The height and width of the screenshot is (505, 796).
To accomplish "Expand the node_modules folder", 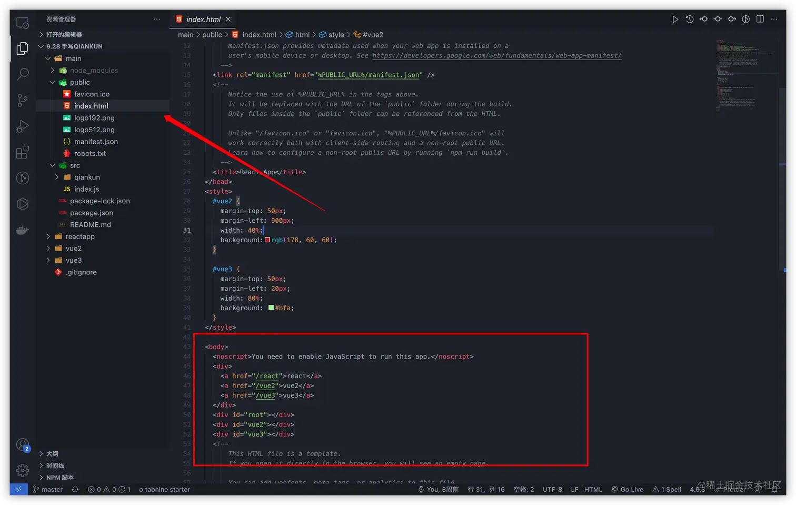I will [53, 71].
